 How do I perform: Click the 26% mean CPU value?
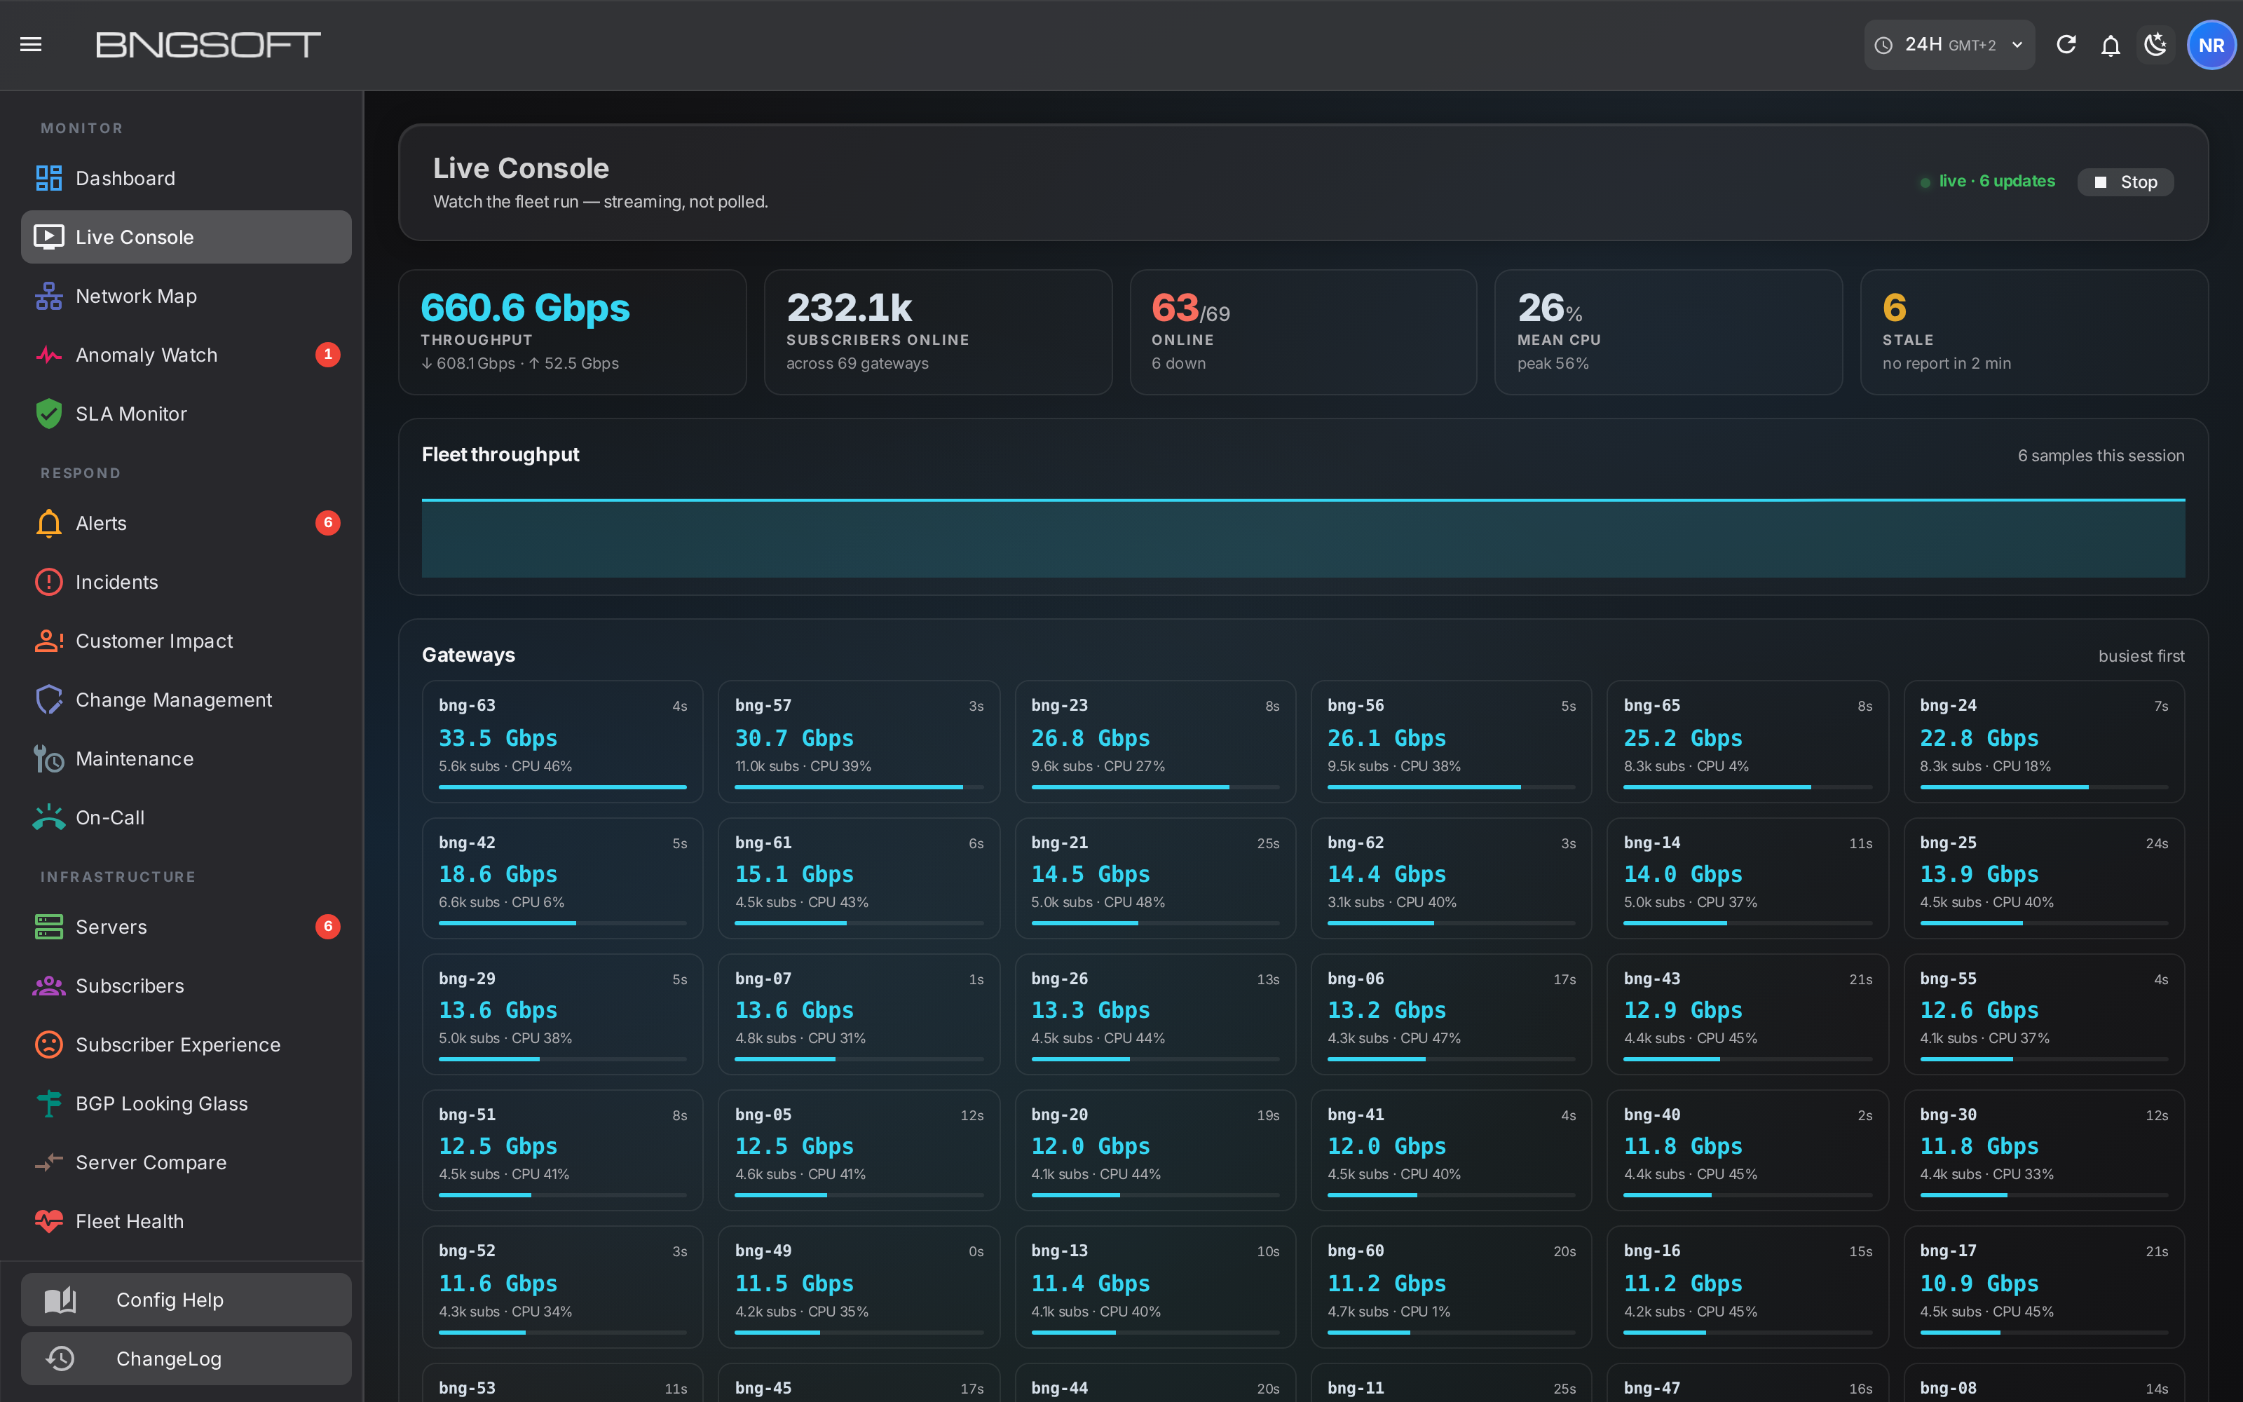tap(1550, 308)
